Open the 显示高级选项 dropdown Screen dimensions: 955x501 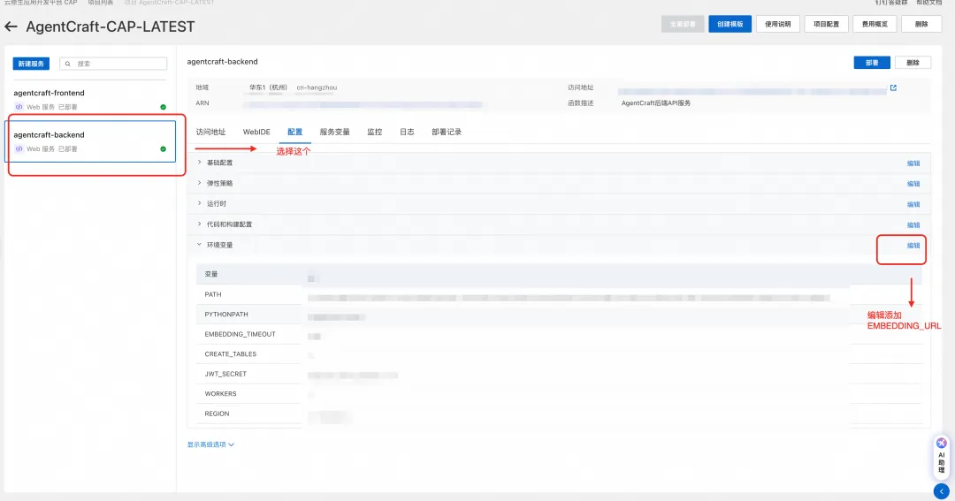[210, 444]
